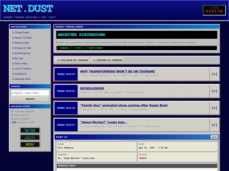Select the THREAD #000187 label
Image resolution: width=229 pixels, height=171 pixels.
click(x=66, y=125)
